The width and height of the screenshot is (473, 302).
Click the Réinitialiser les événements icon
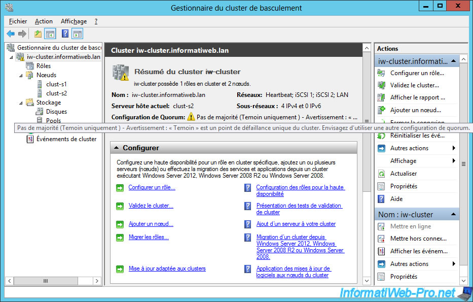point(381,136)
